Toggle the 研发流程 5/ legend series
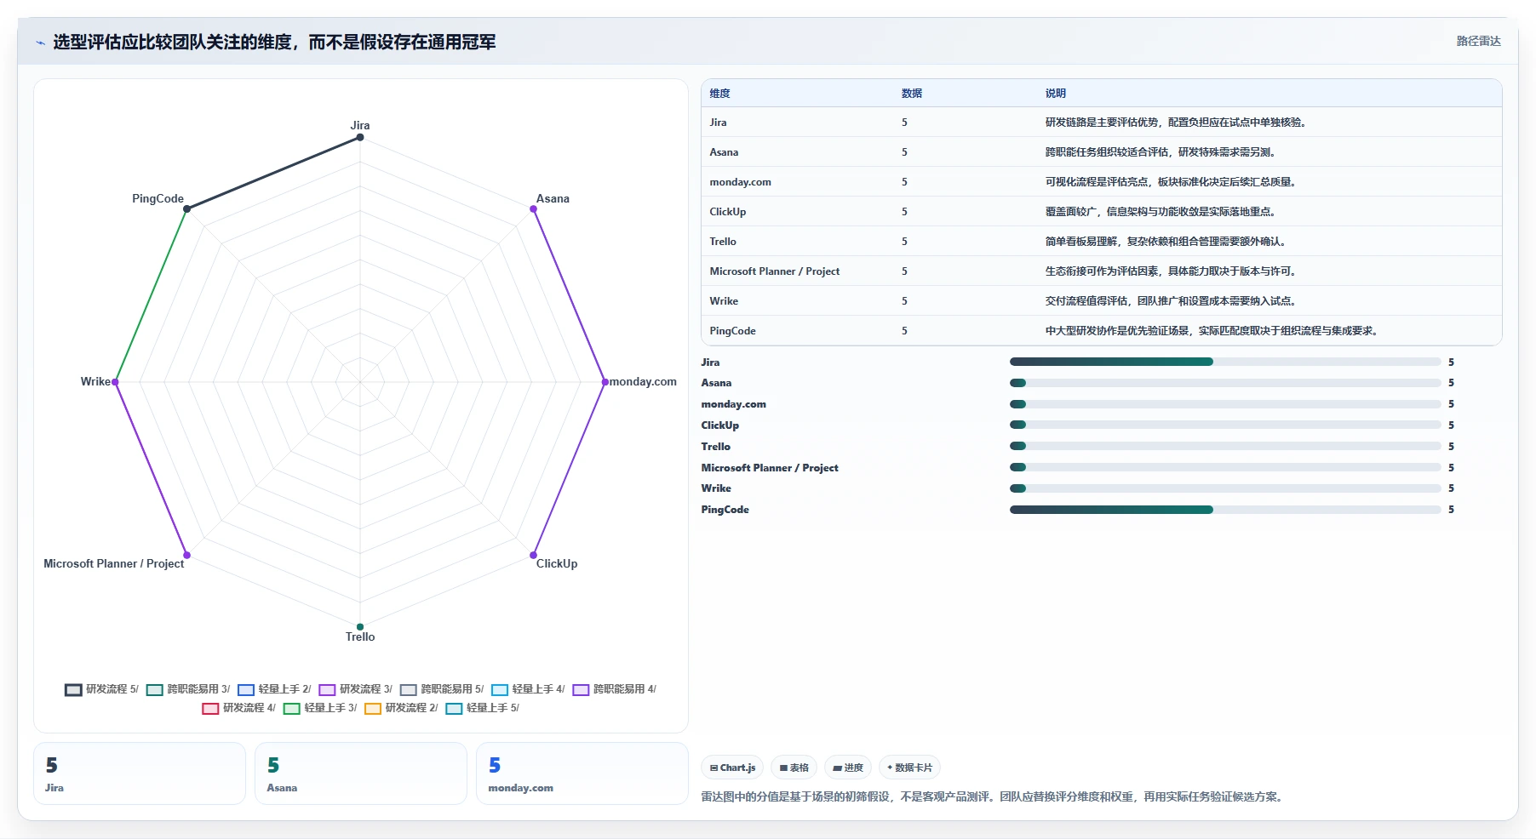 pyautogui.click(x=101, y=689)
